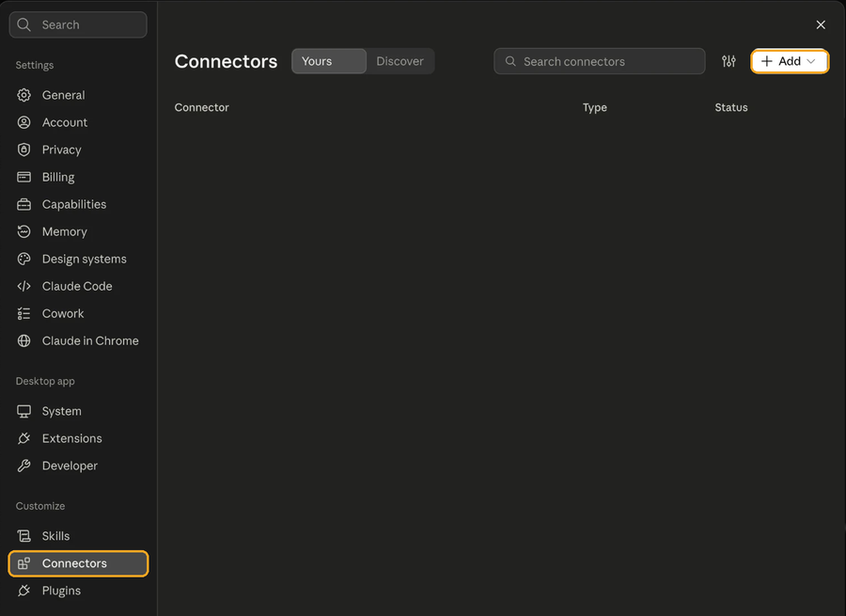Screen dimensions: 846x616
Task: Open Claude in Chrome label
Action: 90,340
